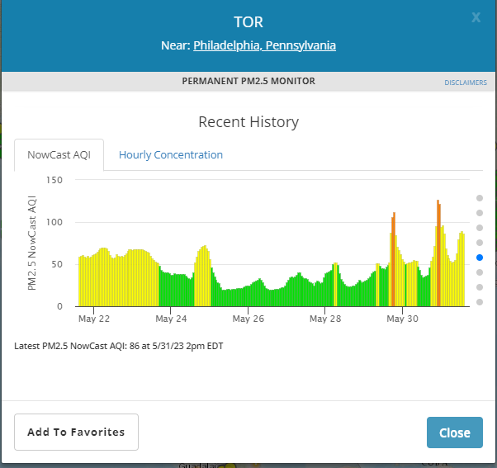The width and height of the screenshot is (497, 468).
Task: Click the blue active pagination dot
Action: pyautogui.click(x=480, y=258)
